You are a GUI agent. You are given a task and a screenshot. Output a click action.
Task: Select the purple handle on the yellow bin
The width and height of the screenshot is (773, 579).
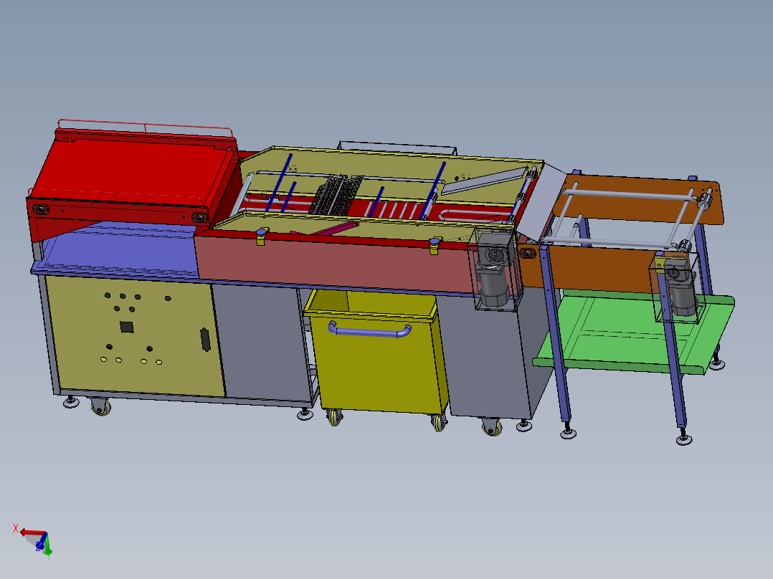[370, 330]
